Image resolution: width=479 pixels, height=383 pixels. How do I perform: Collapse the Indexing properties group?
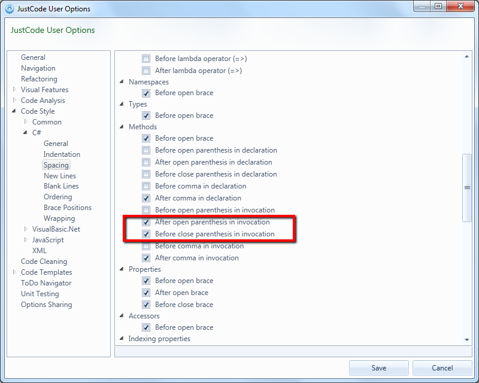click(122, 338)
